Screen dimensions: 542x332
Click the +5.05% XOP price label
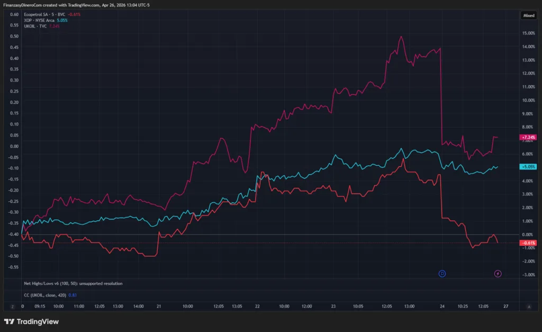[x=529, y=167]
